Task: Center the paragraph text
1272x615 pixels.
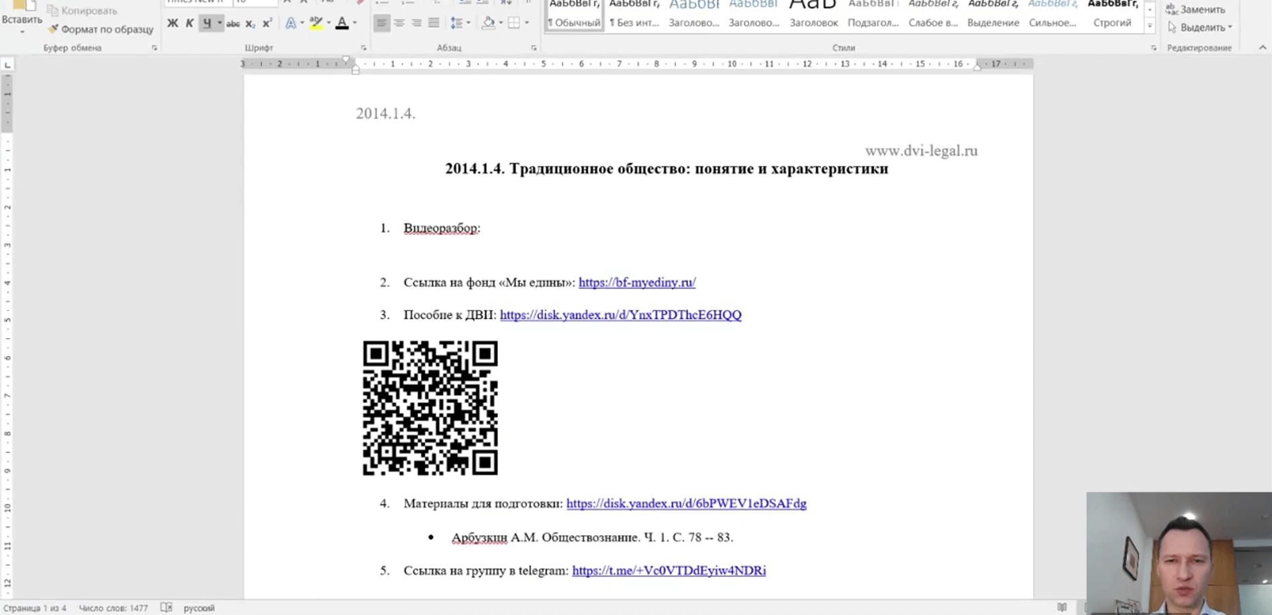Action: (x=399, y=23)
